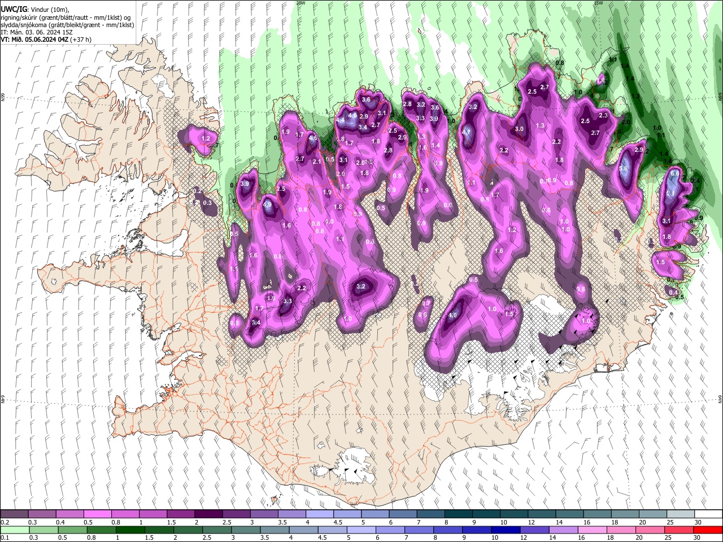Click the '0.2' snow legend label
This screenshot has height=542, width=723.
pos(5,522)
